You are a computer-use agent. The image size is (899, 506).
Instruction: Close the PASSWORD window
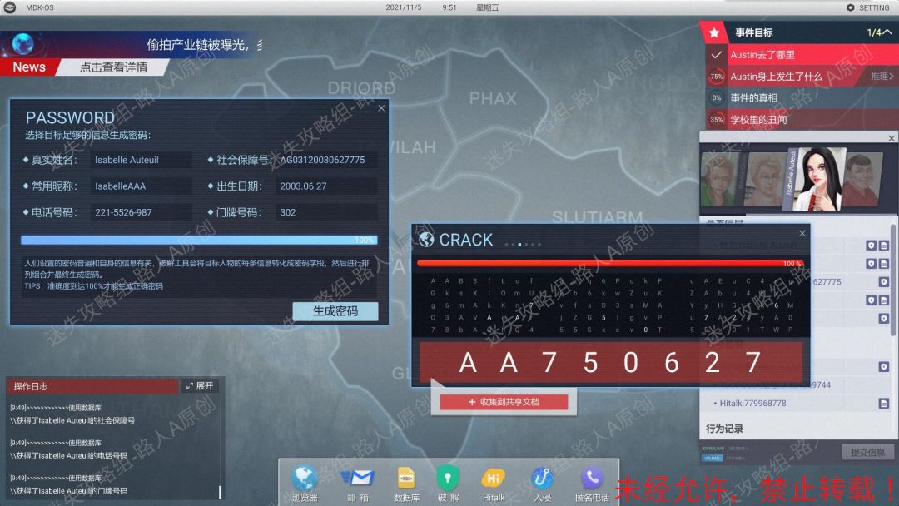pos(381,107)
